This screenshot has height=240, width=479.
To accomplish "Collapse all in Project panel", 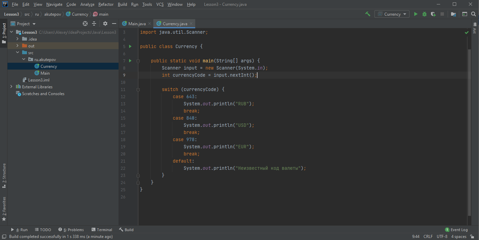I will pos(94,24).
